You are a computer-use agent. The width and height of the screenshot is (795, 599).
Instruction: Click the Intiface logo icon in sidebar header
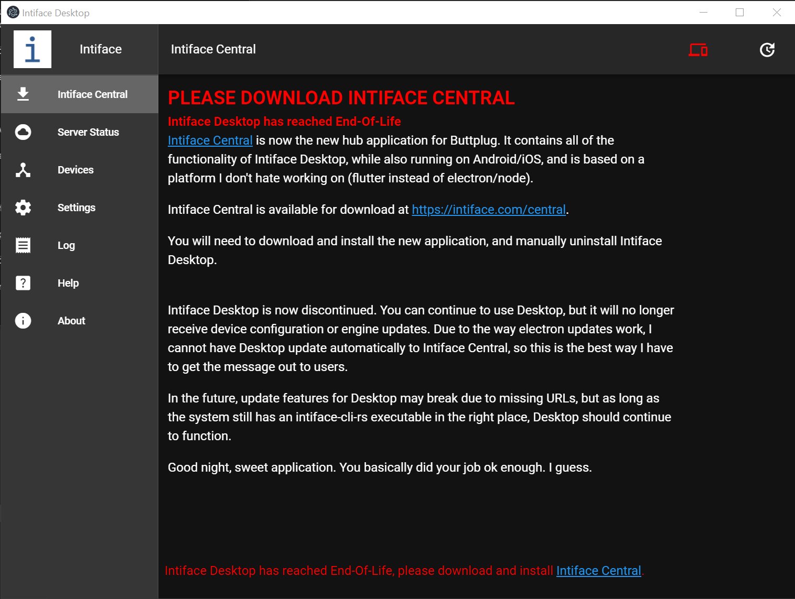pos(33,49)
